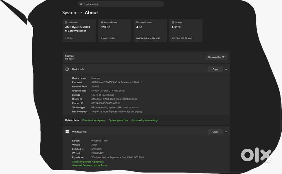Click the Find a setting field
Screen dimensions: 282x174
pos(121,4)
